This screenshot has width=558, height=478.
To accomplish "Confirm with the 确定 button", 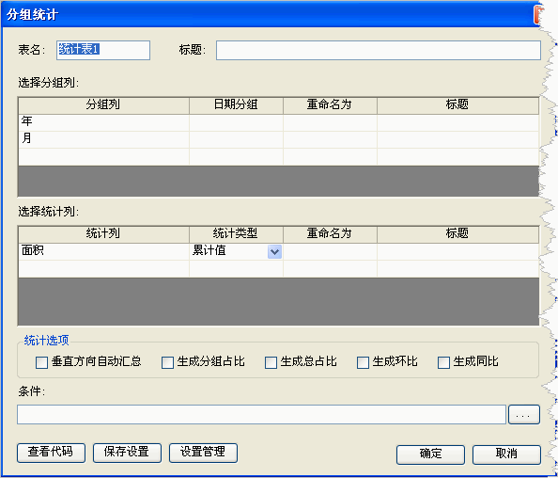I will tap(430, 454).
